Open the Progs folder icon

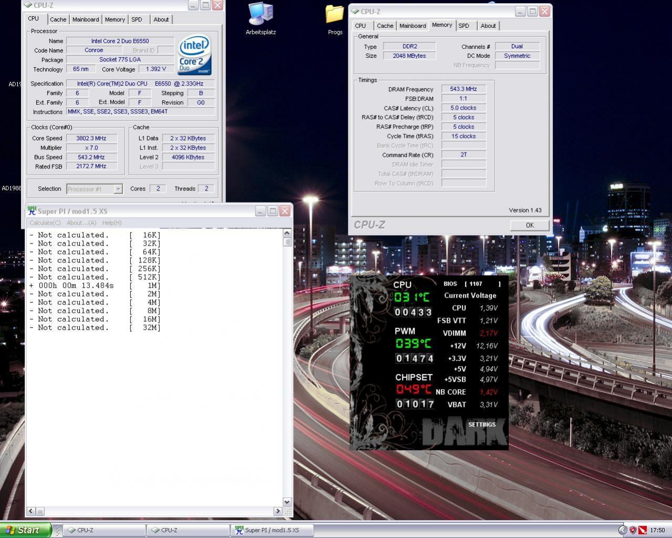(x=335, y=14)
